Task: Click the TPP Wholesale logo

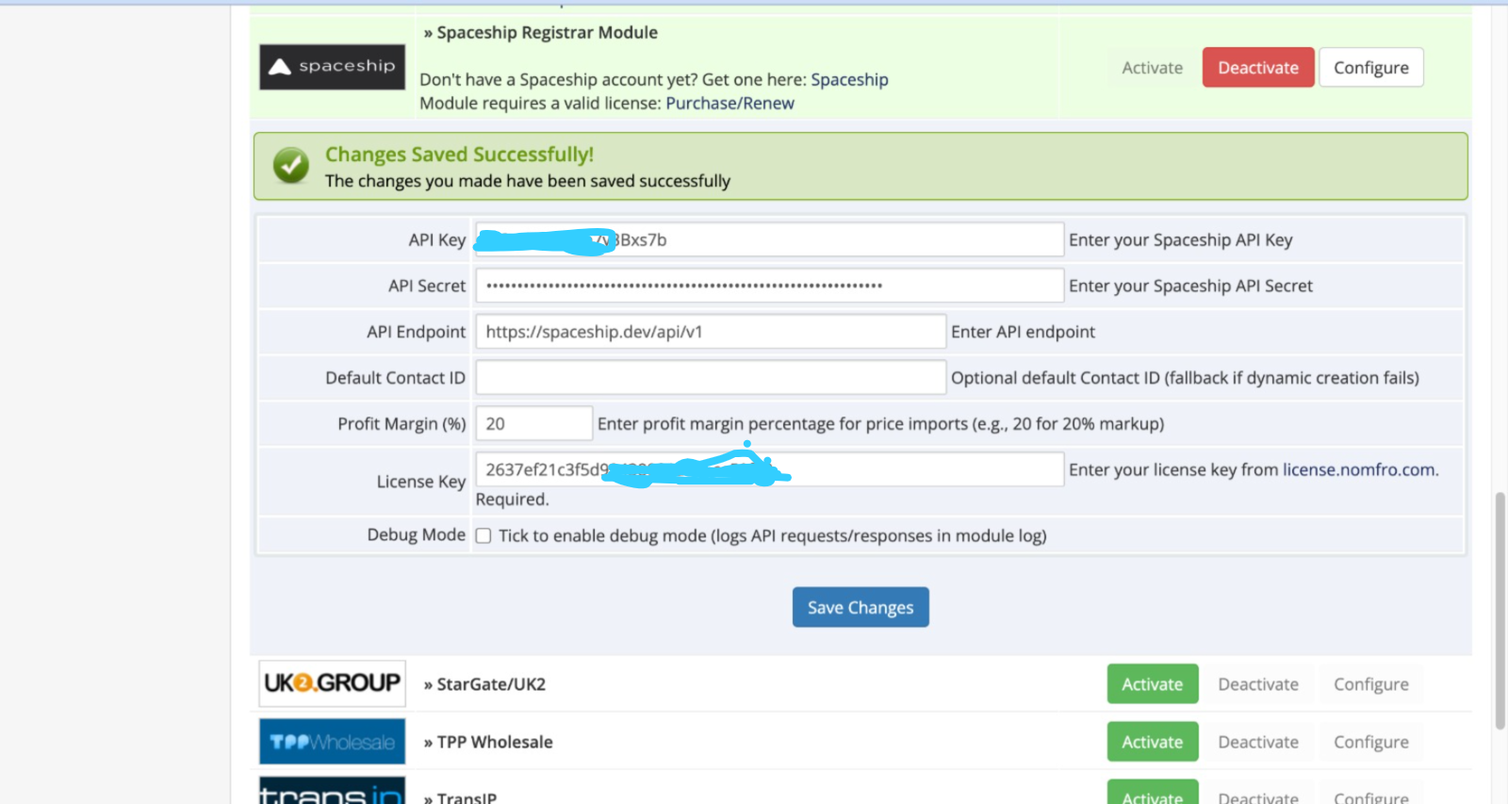Action: tap(332, 742)
